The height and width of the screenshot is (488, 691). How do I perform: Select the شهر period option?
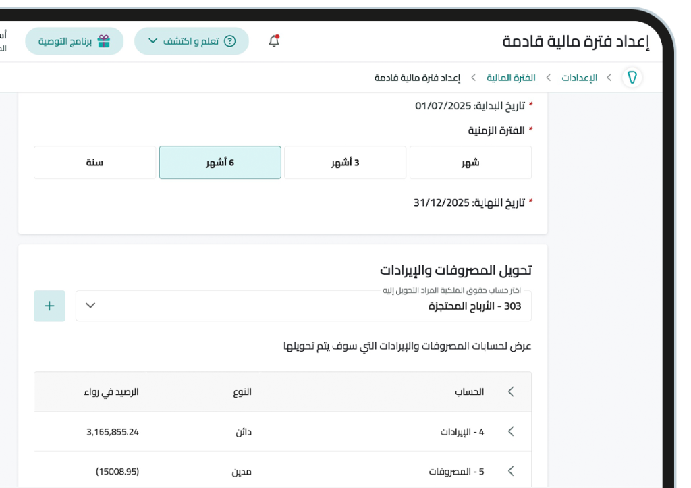[x=470, y=162]
